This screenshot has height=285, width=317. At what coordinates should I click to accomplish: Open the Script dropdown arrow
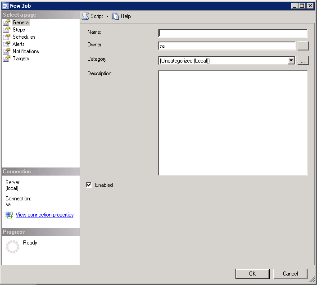click(107, 16)
